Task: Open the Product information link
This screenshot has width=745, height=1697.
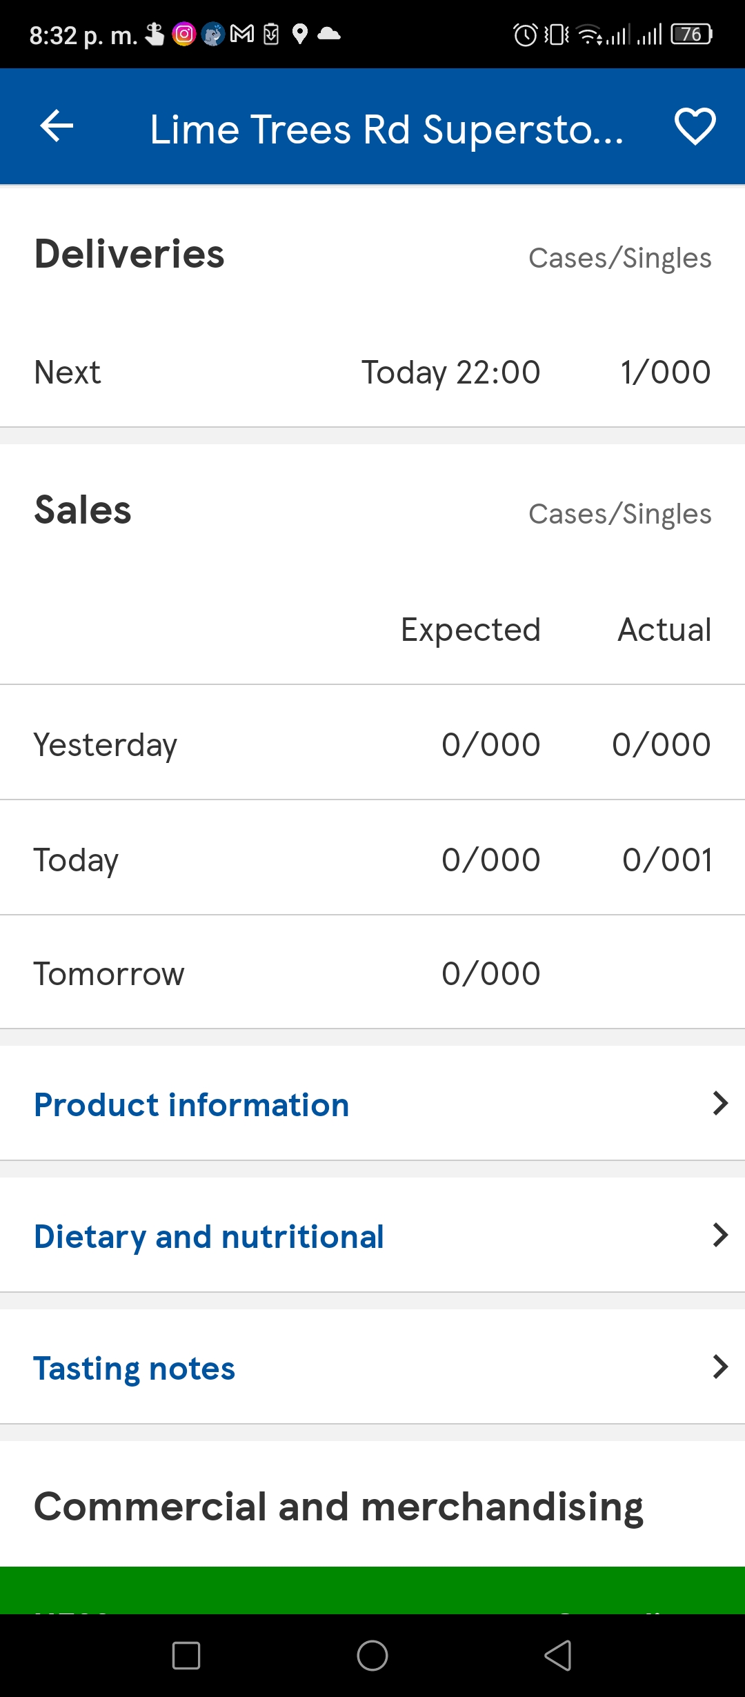Action: click(x=192, y=1104)
